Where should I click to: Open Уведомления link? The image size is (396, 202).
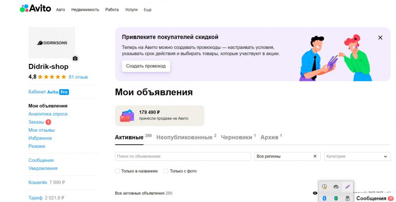43,168
